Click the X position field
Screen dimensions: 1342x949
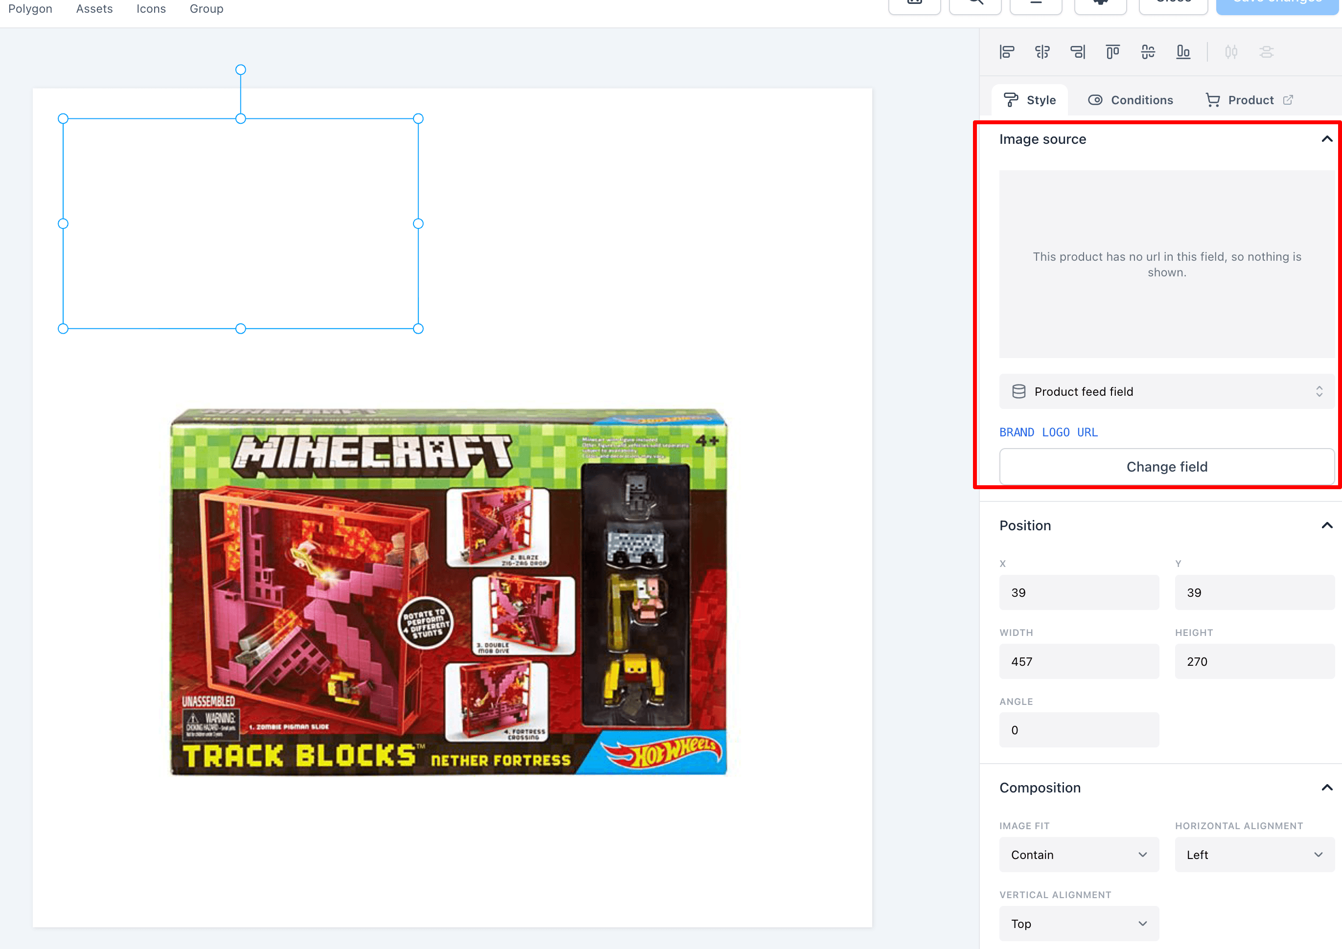click(1079, 592)
